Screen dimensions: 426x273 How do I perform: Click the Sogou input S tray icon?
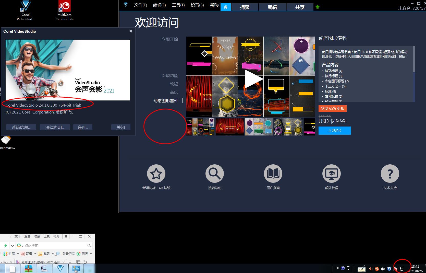click(x=377, y=269)
